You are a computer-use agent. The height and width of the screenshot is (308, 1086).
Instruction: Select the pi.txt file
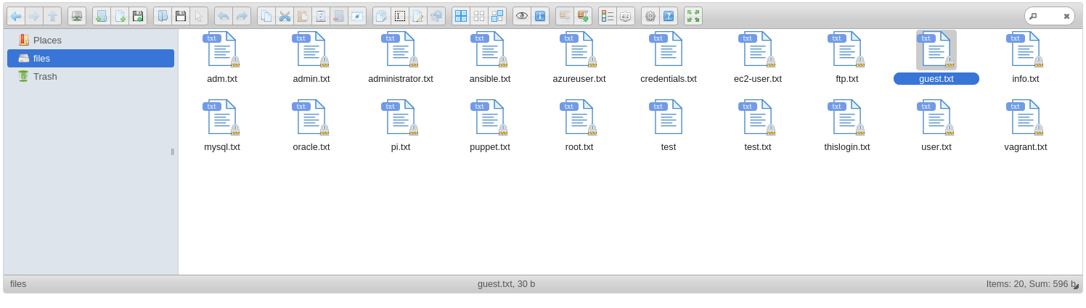coord(401,126)
